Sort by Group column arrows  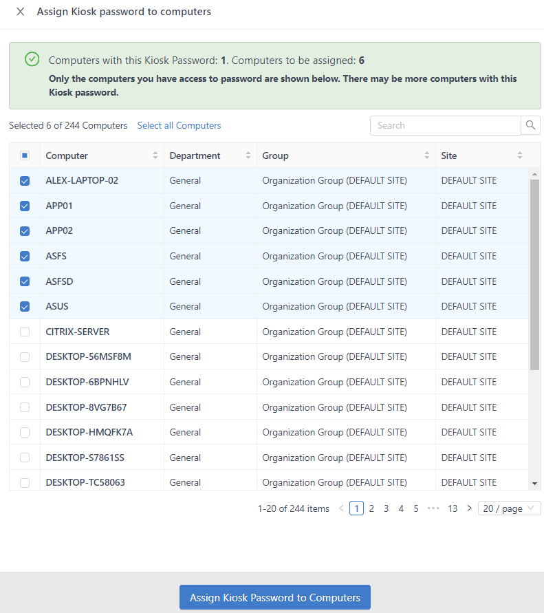(x=427, y=155)
